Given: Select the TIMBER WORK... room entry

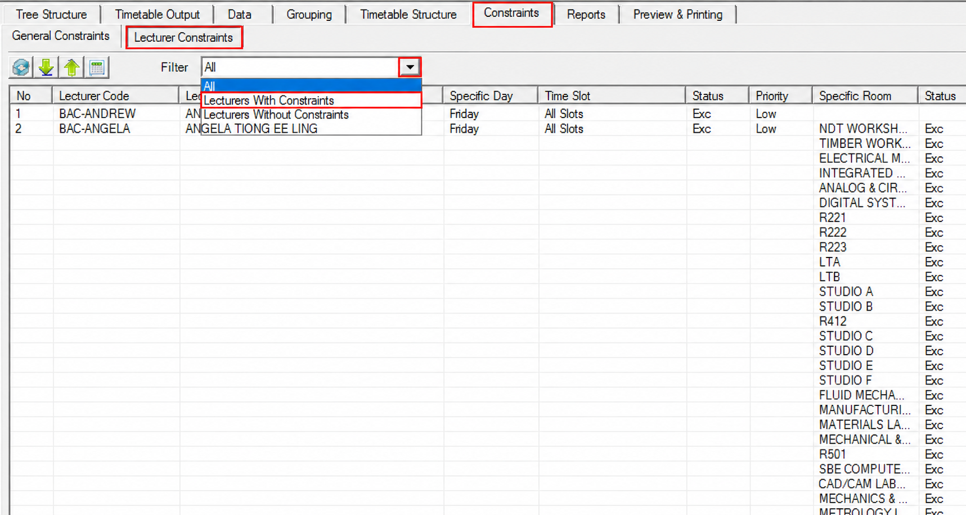Looking at the screenshot, I should tap(865, 143).
